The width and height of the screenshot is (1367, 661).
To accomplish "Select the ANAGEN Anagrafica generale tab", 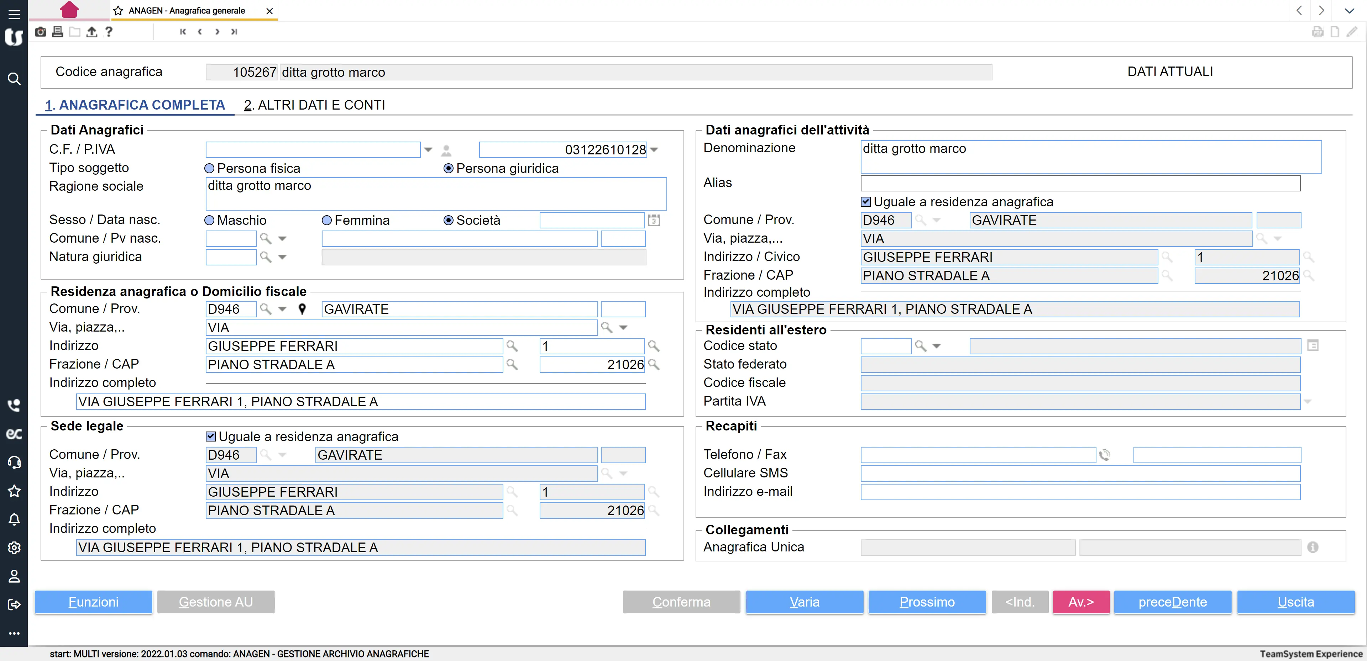I will tap(186, 11).
